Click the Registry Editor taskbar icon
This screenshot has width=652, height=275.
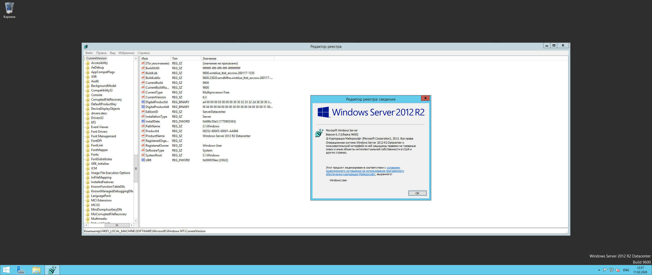coord(52,270)
